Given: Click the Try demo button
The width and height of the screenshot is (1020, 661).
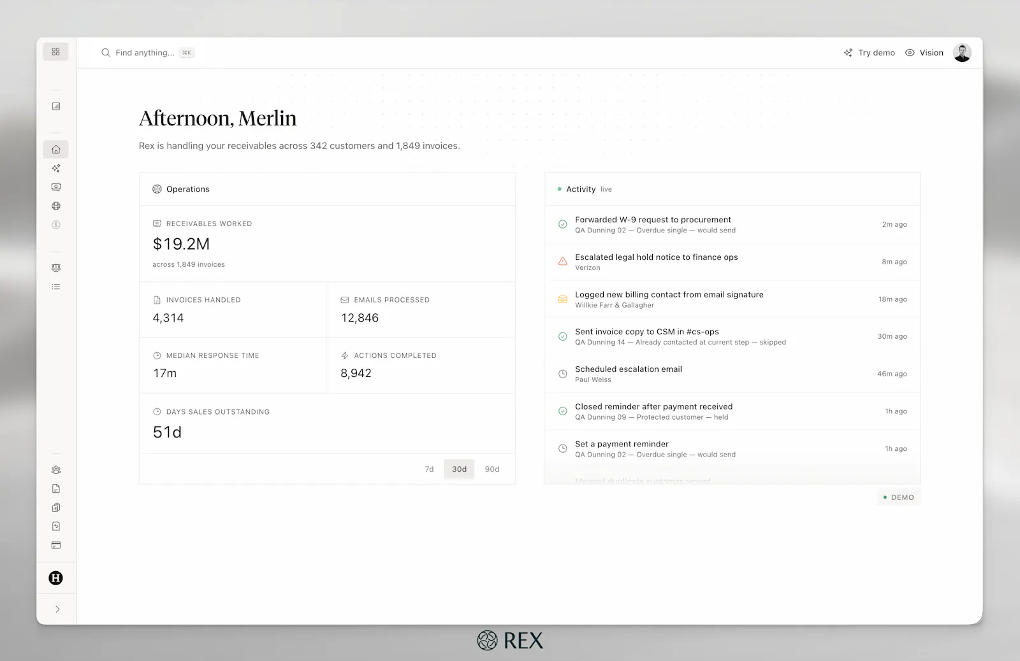Looking at the screenshot, I should (869, 53).
